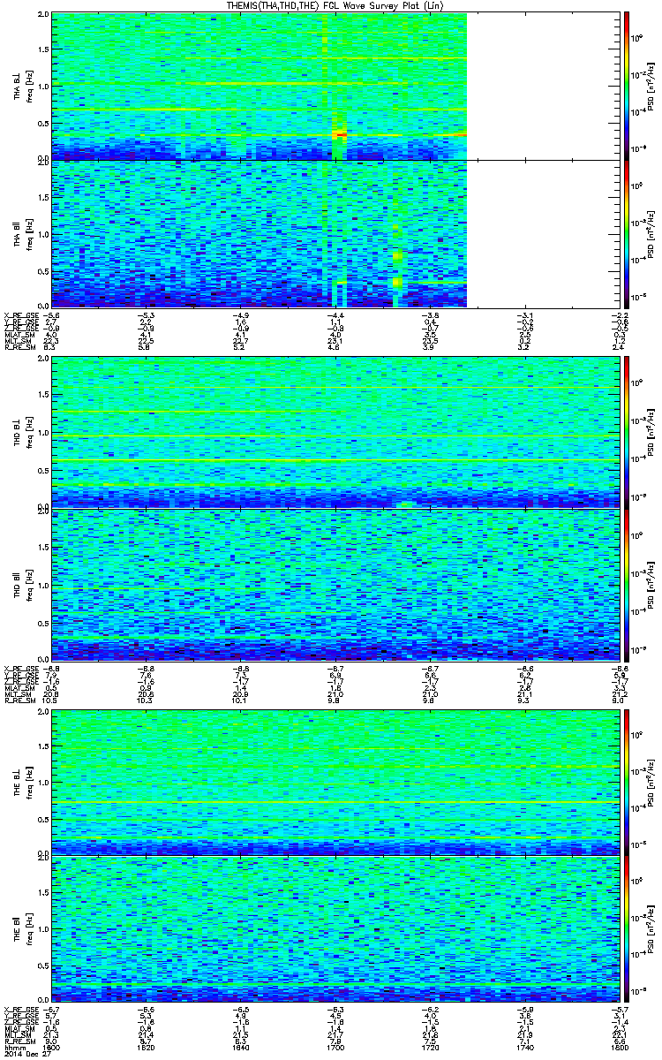This screenshot has width=662, height=1060.
Task: Click the color bar beside THE B-perpendicular panel
Action: [x=627, y=782]
